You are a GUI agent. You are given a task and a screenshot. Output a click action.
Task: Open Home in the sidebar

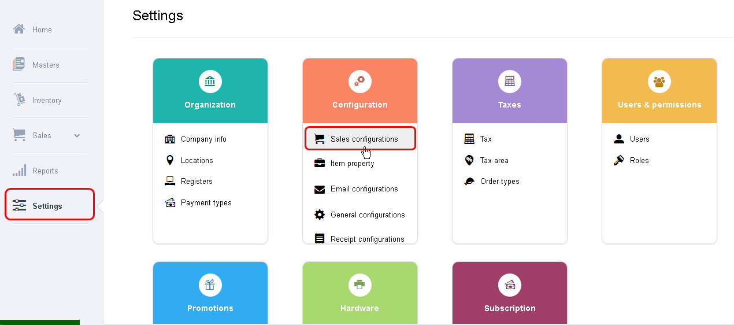(x=42, y=29)
